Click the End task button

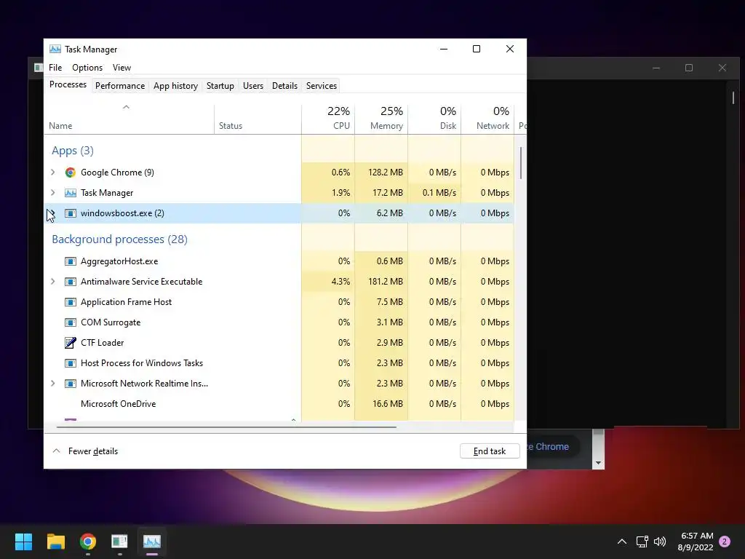(490, 451)
